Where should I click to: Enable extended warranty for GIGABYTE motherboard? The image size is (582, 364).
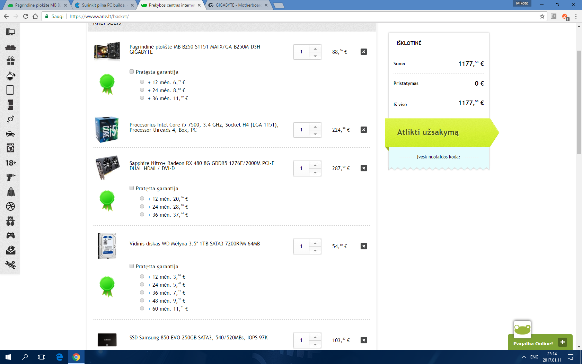(x=132, y=72)
